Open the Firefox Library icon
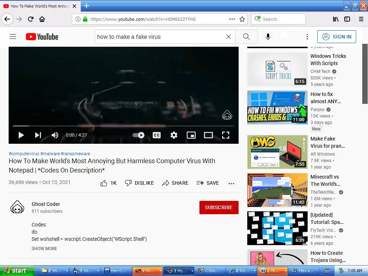 336,19
